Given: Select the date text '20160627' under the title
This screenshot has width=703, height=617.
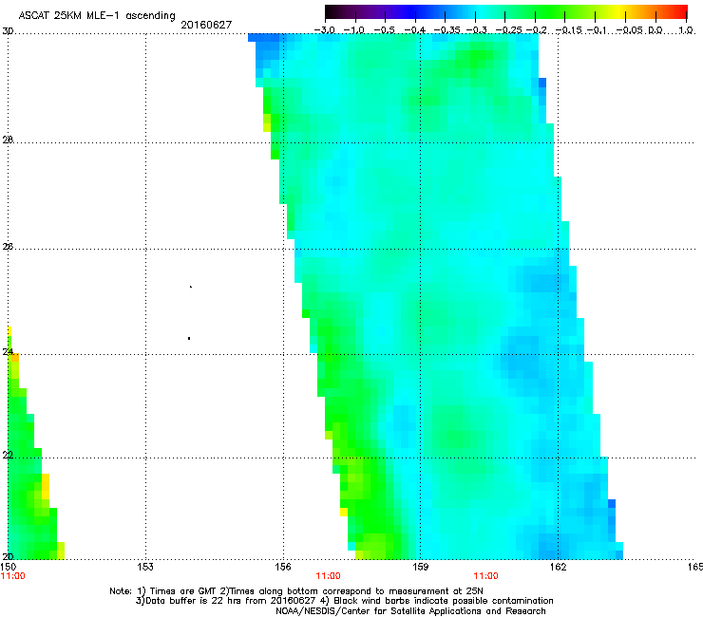Looking at the screenshot, I should (206, 25).
